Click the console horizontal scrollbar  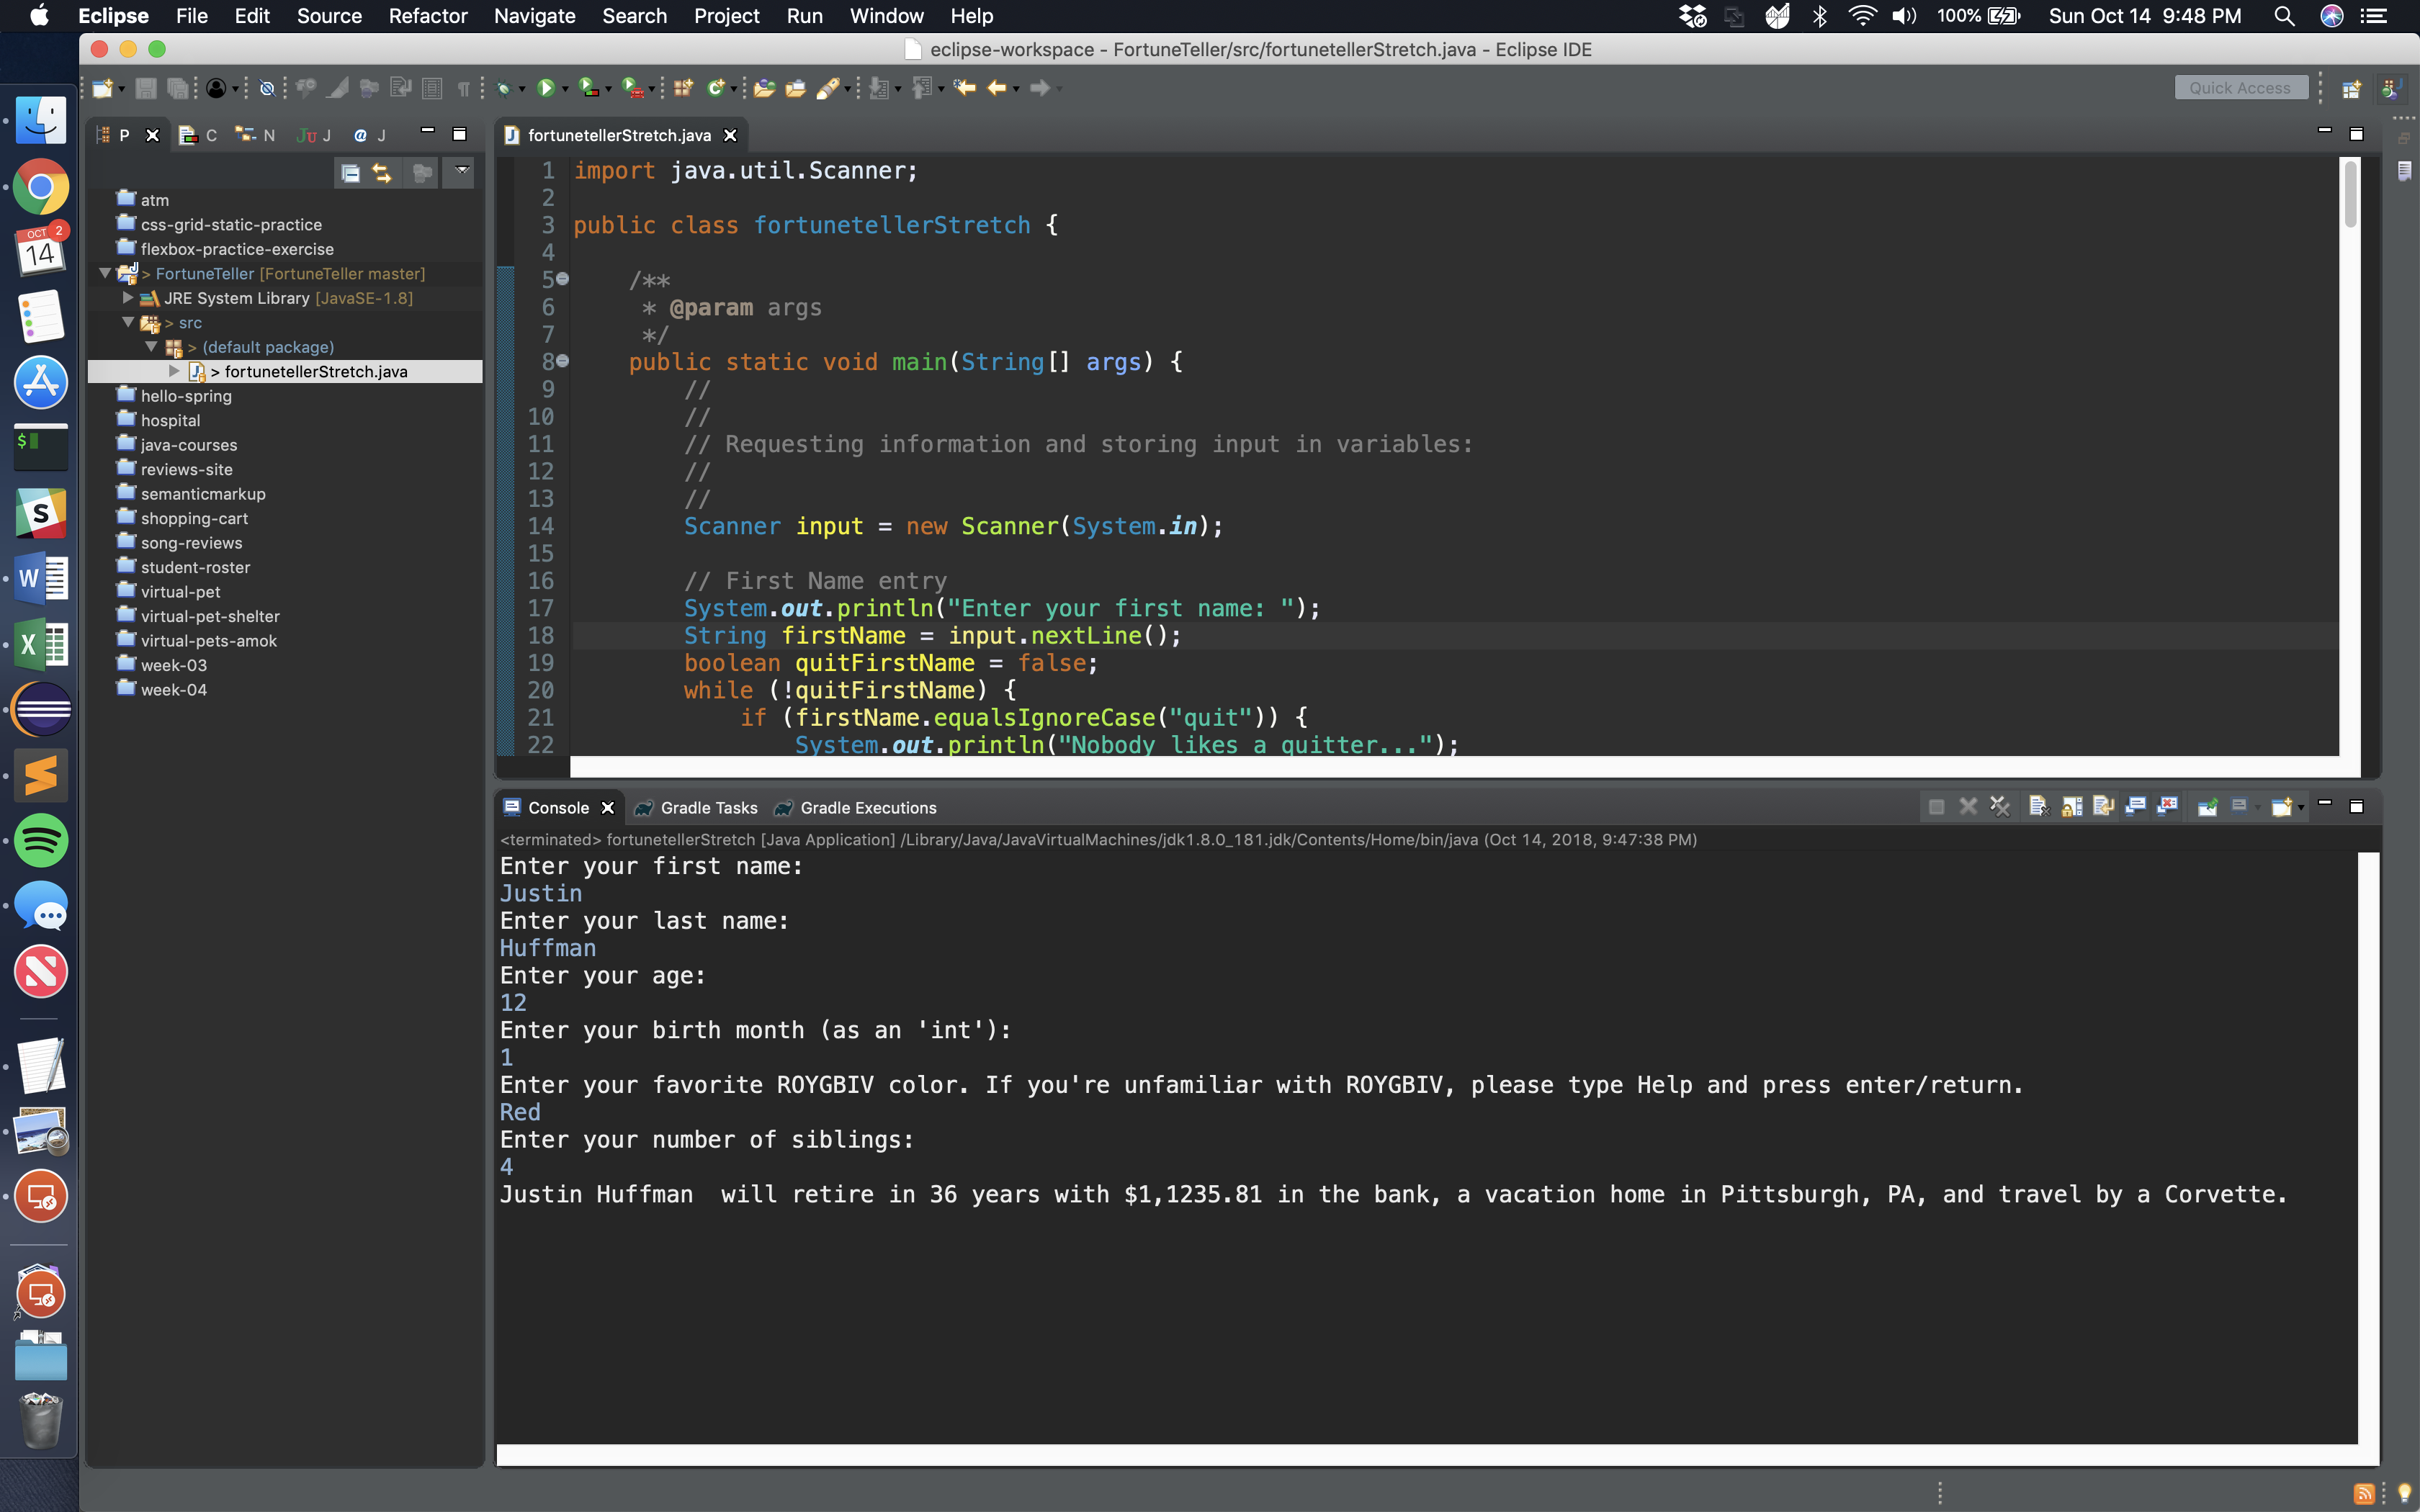pyautogui.click(x=1427, y=1455)
